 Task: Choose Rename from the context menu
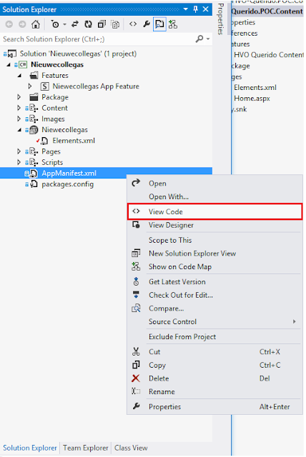(214, 392)
